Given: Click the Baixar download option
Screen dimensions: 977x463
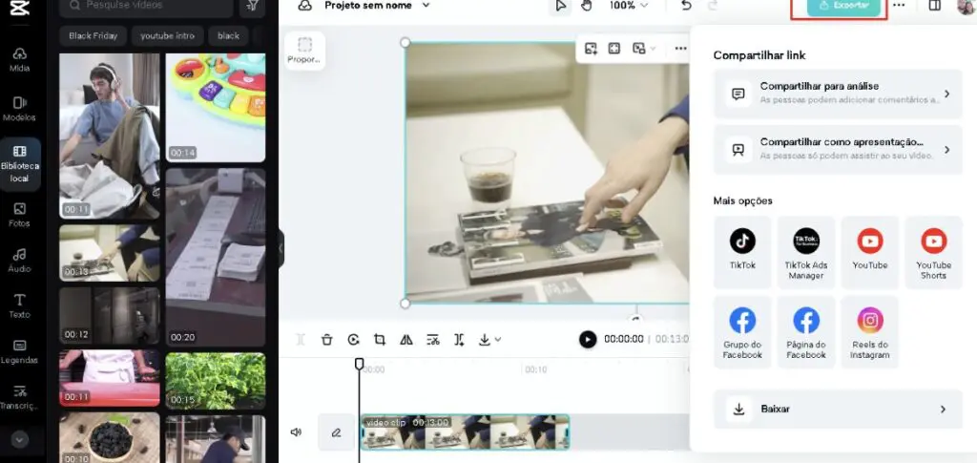Looking at the screenshot, I should [x=838, y=410].
